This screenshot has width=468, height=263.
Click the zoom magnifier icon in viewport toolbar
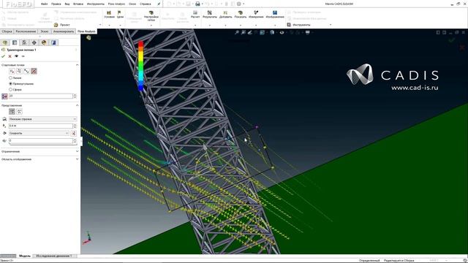[237, 32]
